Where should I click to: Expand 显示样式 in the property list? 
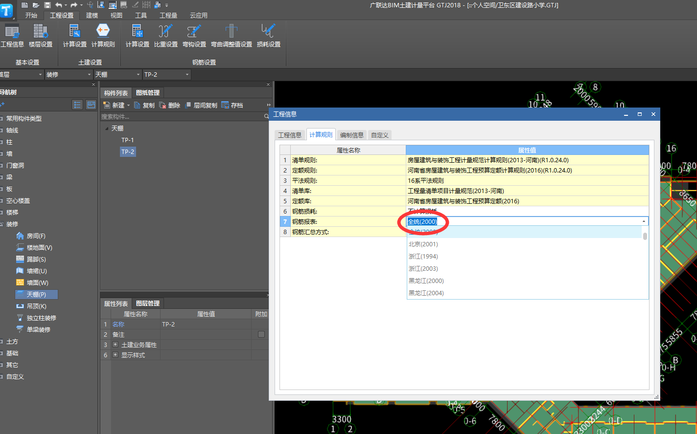point(116,355)
